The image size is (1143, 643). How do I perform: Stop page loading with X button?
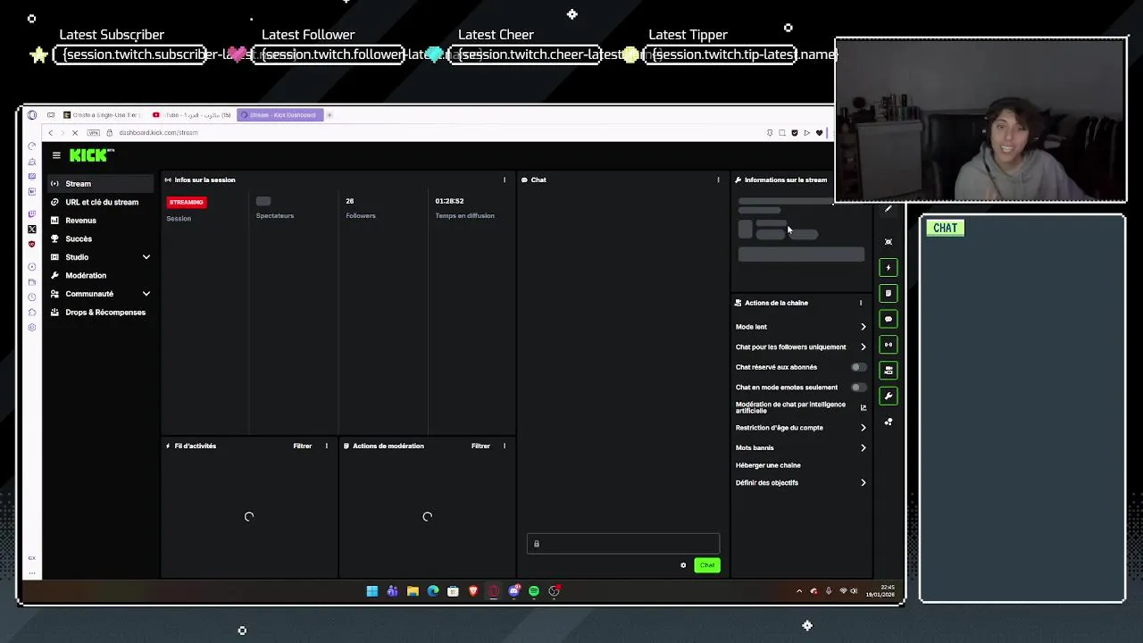tap(75, 132)
